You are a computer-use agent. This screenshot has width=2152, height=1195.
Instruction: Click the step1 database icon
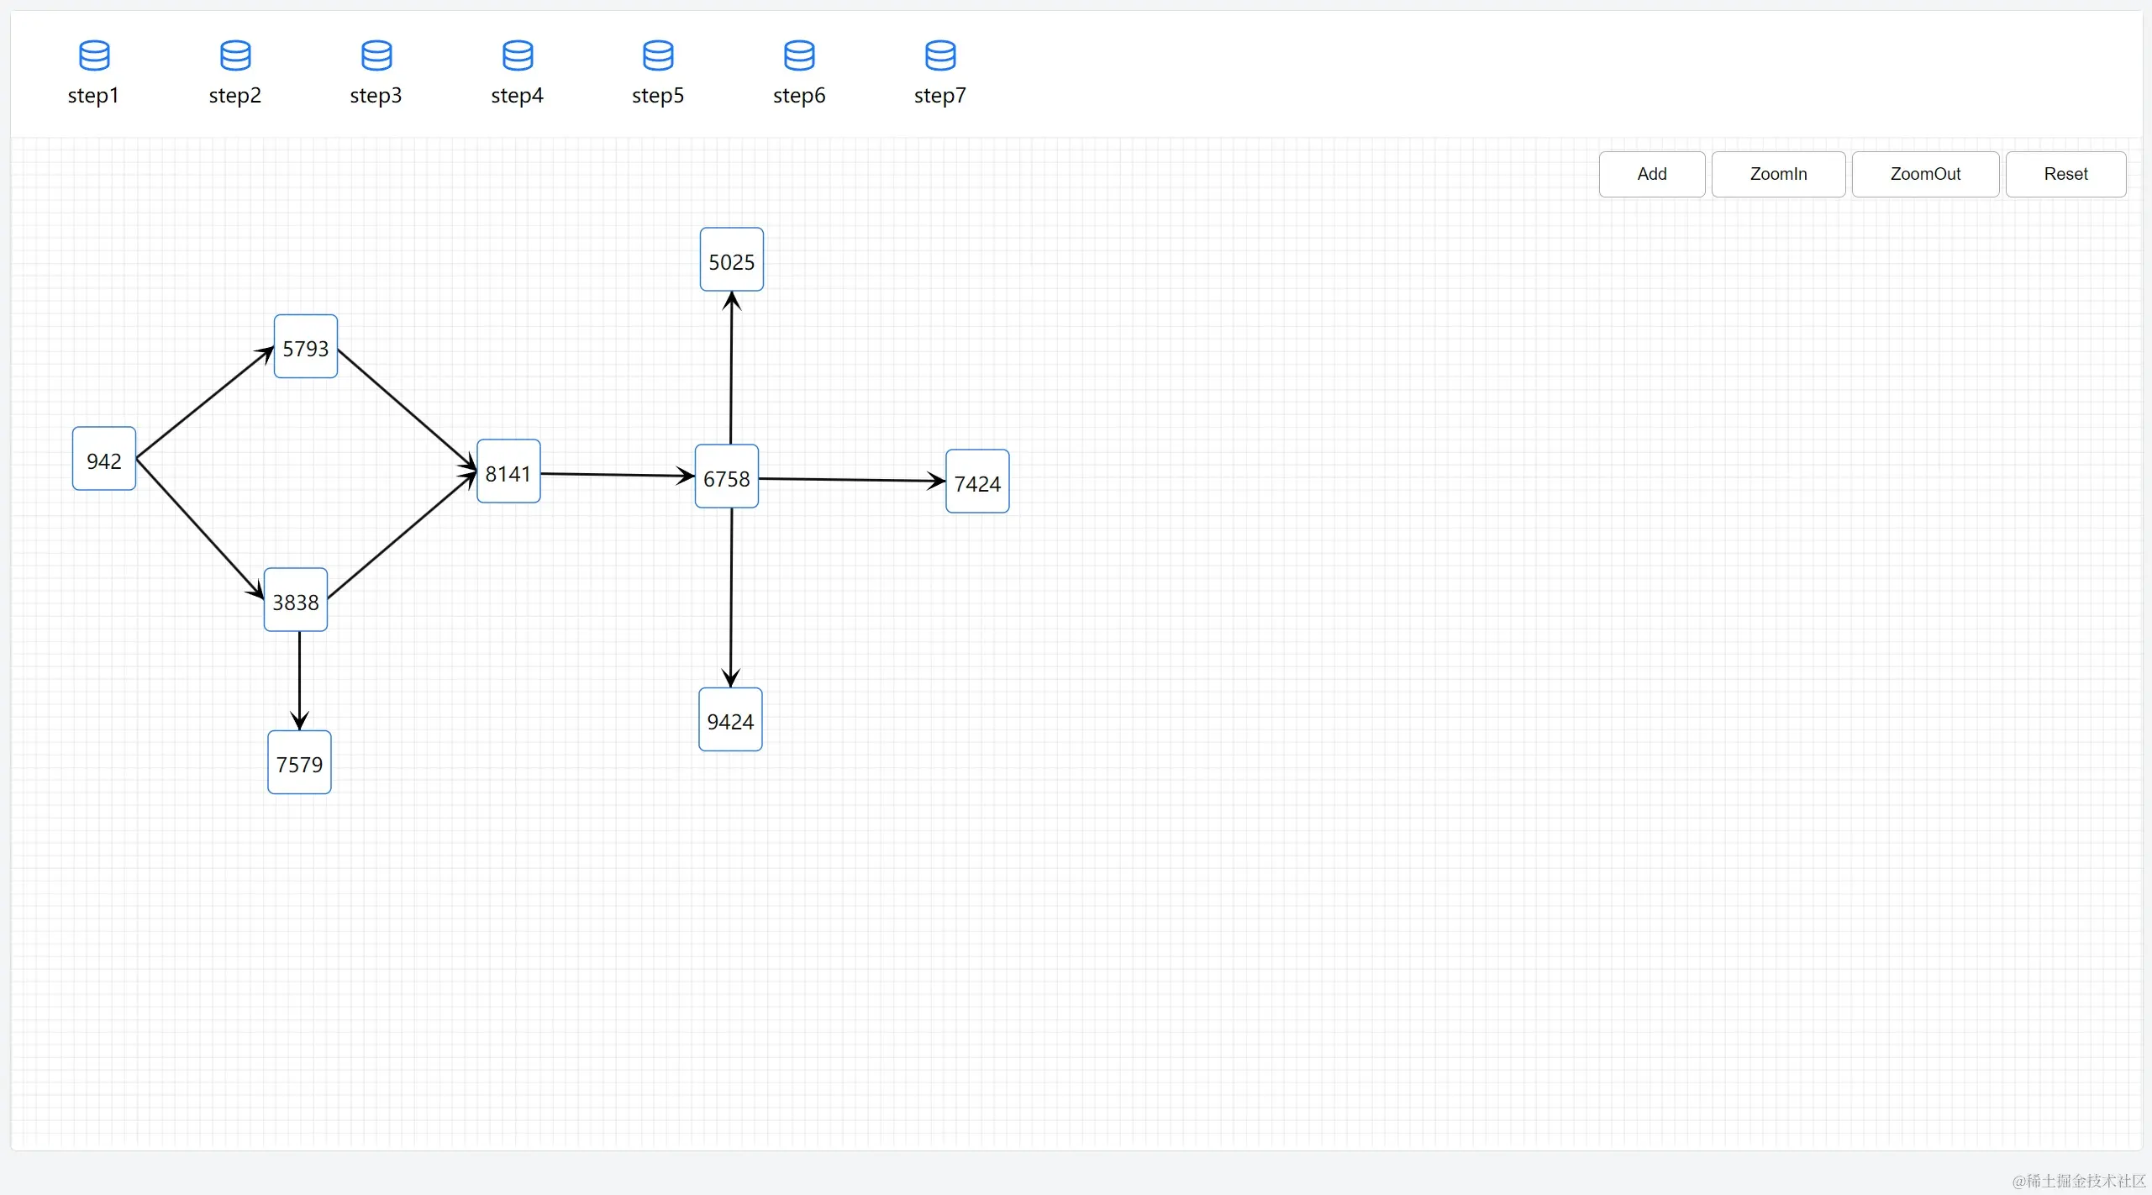[x=93, y=55]
